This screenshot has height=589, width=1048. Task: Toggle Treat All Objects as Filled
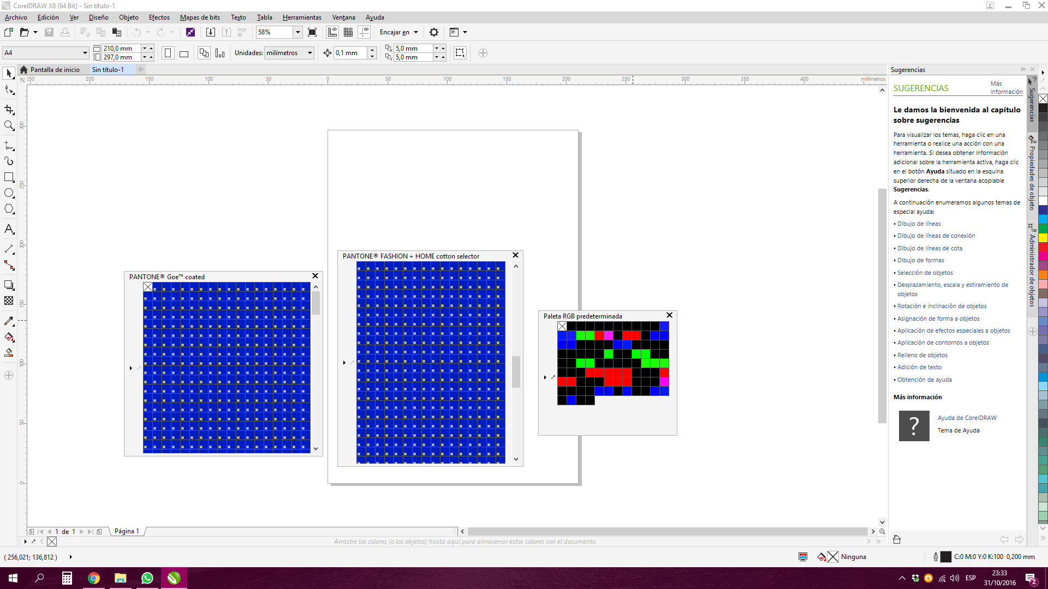tap(460, 53)
